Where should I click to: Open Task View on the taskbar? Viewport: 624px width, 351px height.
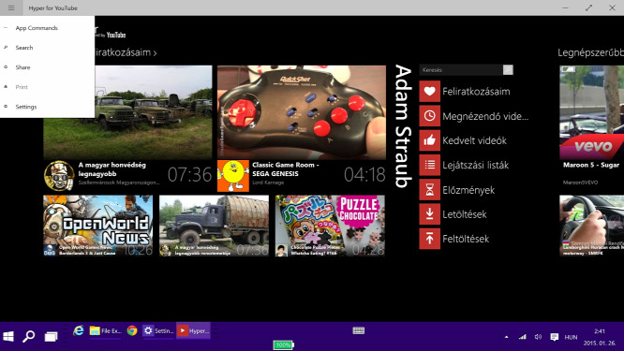[x=51, y=337]
